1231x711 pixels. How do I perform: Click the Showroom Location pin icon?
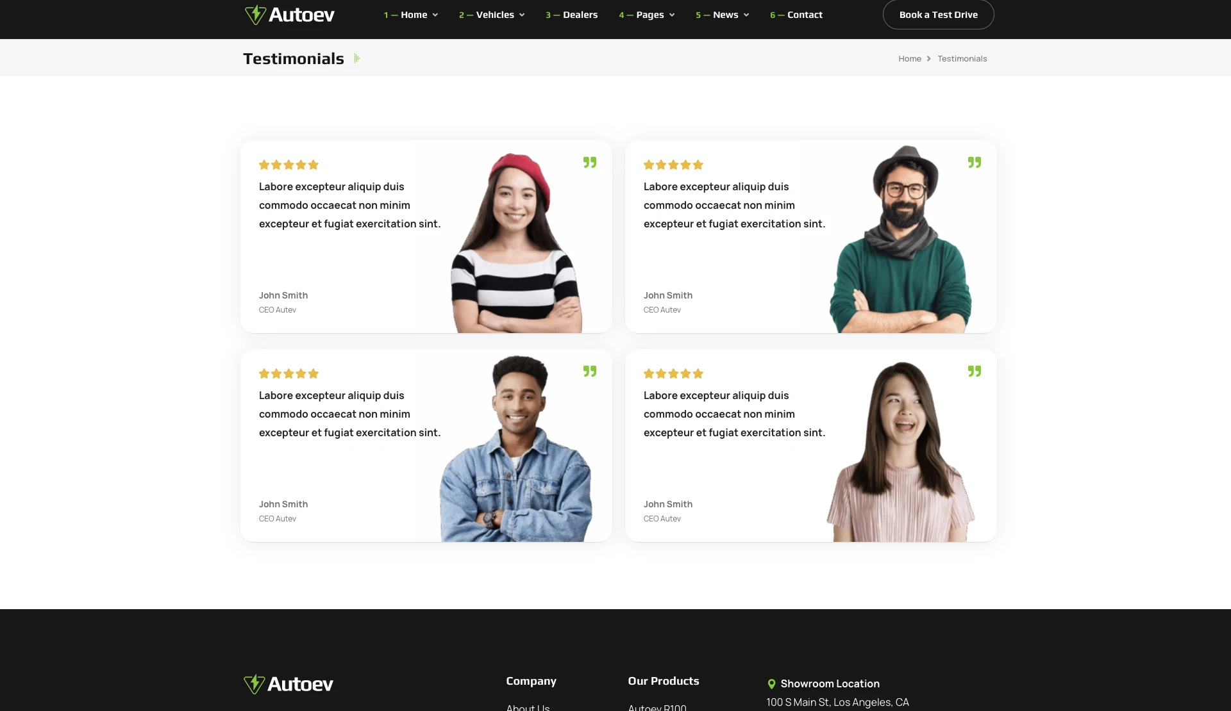(x=771, y=684)
